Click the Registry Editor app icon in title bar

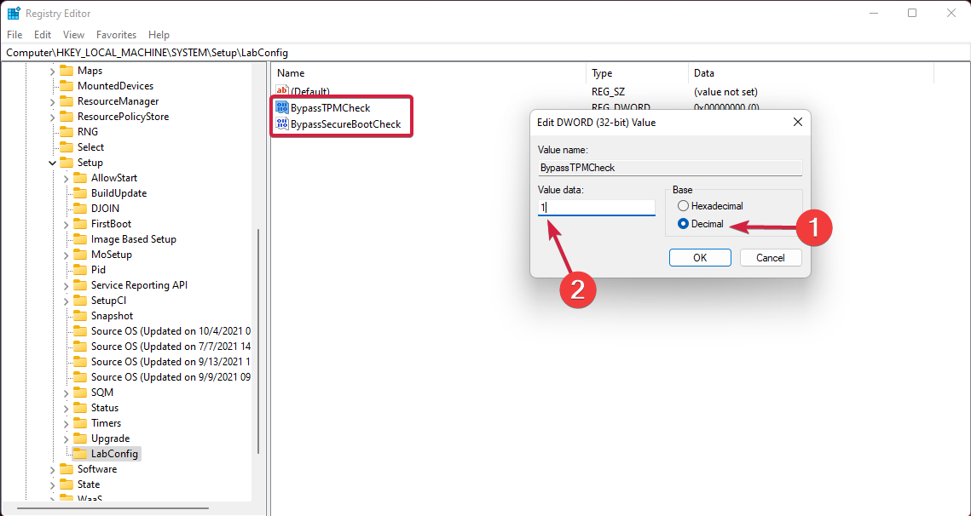(14, 13)
